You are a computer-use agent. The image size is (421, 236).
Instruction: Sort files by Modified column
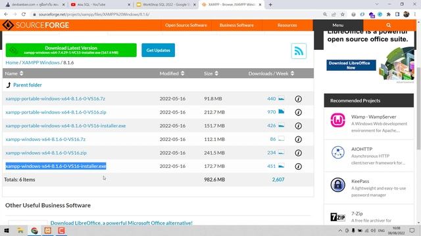(172, 73)
